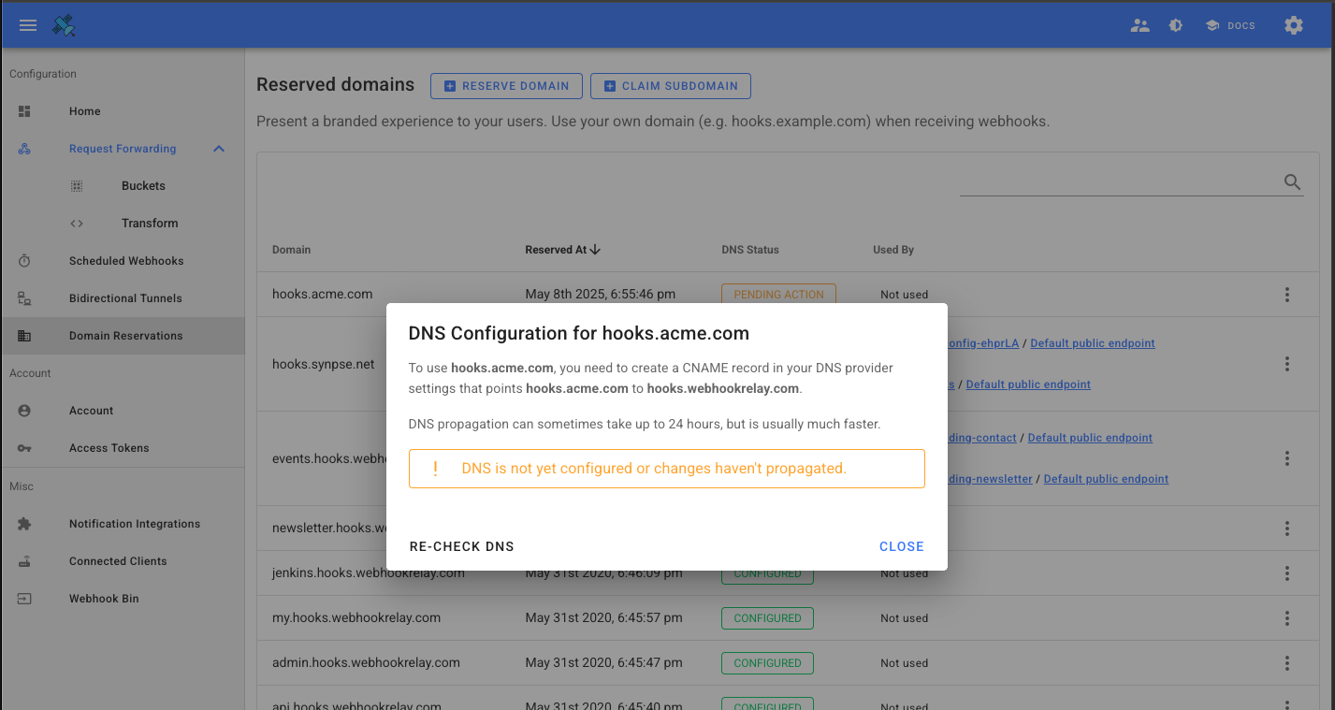1335x710 pixels.
Task: Collapse the Request Forwarding section
Action: click(x=218, y=149)
